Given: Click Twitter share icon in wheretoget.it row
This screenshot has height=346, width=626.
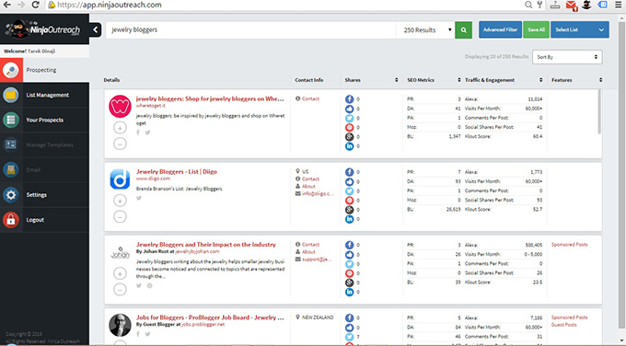Looking at the screenshot, I should [349, 118].
